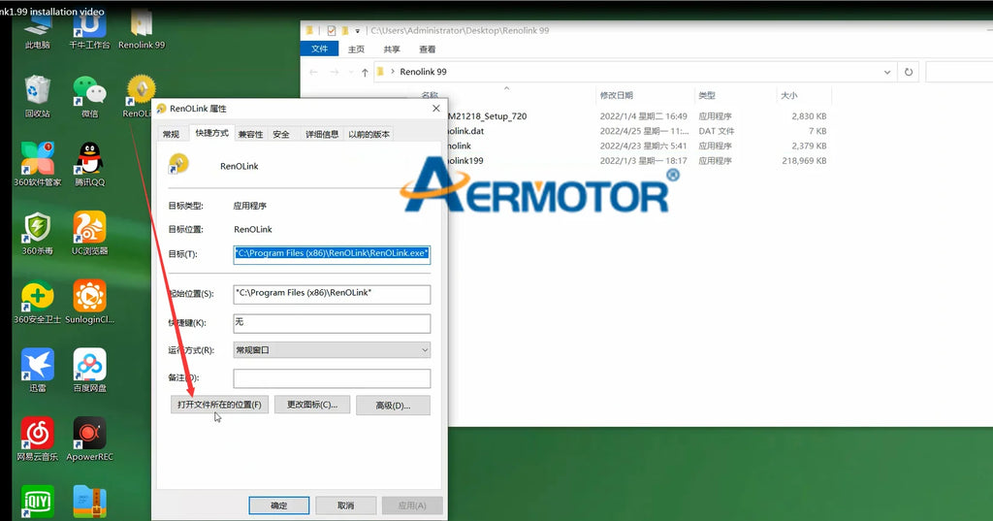The height and width of the screenshot is (521, 993).
Task: Click the 备注 comment field
Action: pyautogui.click(x=332, y=377)
